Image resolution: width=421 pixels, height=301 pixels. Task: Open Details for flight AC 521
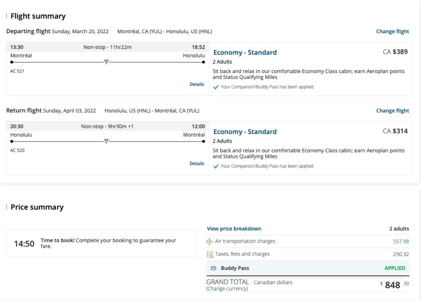pos(197,84)
